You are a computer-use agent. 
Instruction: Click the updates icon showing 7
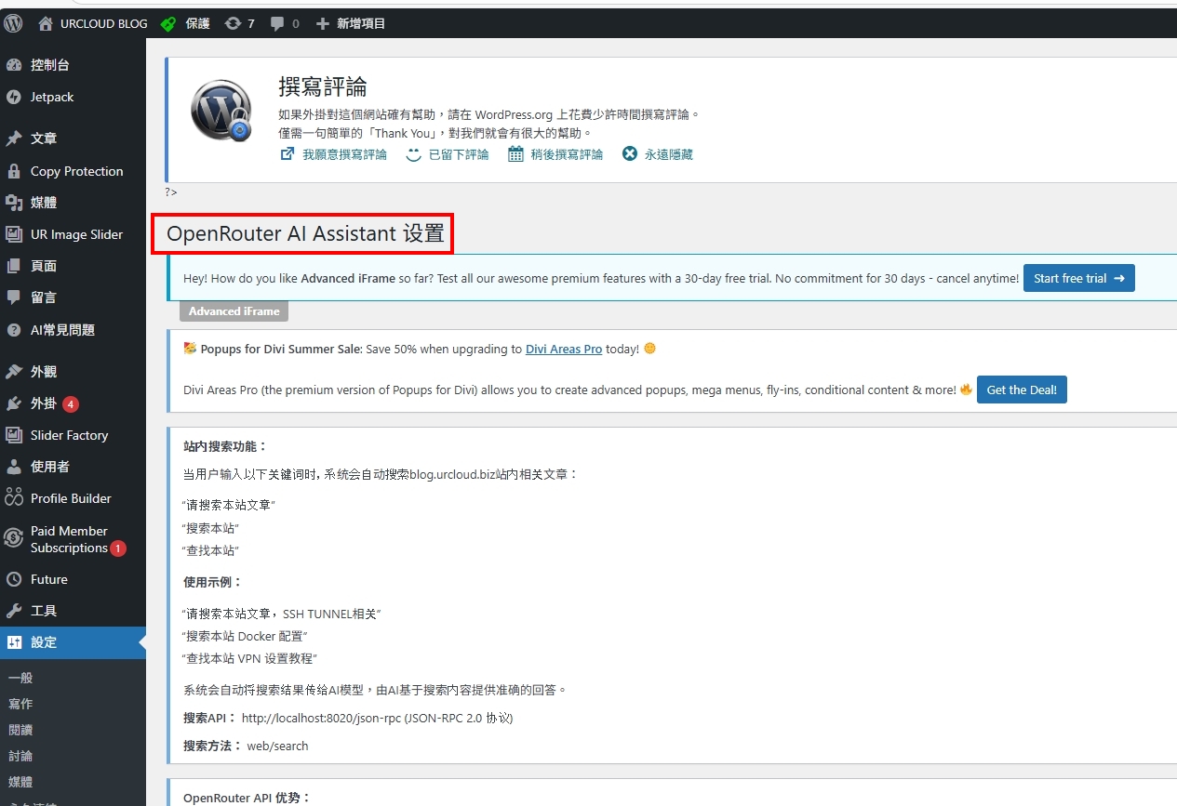click(x=233, y=23)
